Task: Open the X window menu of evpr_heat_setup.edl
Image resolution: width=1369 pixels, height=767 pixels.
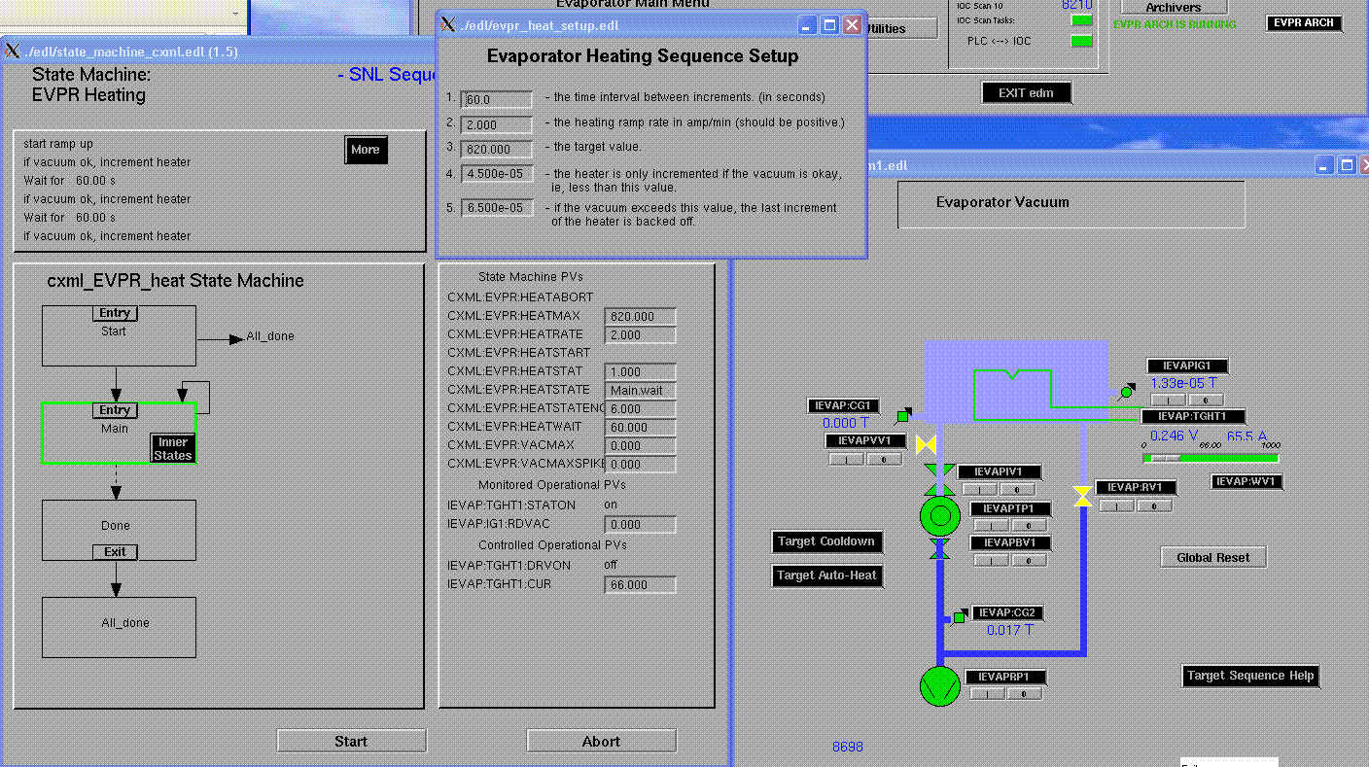Action: pos(448,24)
